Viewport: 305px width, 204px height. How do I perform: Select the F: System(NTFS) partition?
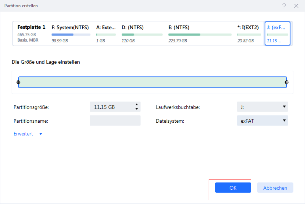tap(71, 34)
